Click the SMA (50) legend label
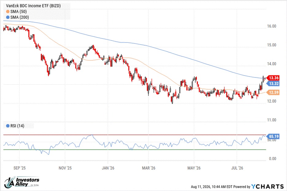The image size is (287, 191). click(18, 12)
